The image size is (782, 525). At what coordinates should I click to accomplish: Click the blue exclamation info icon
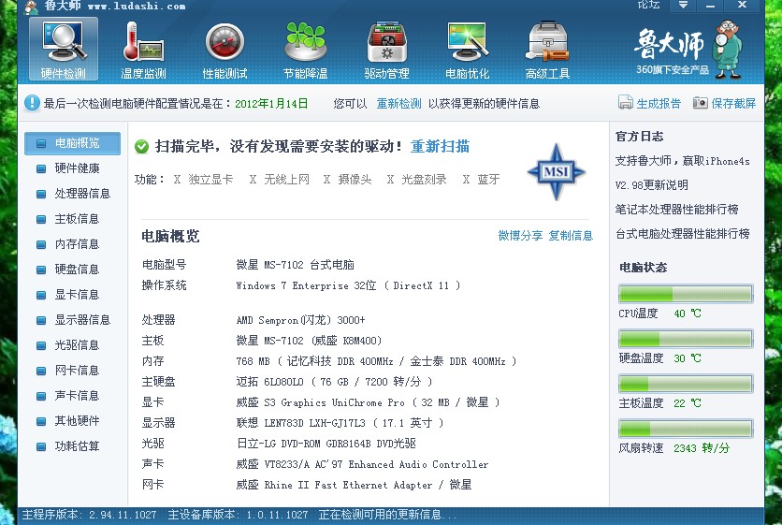point(32,103)
